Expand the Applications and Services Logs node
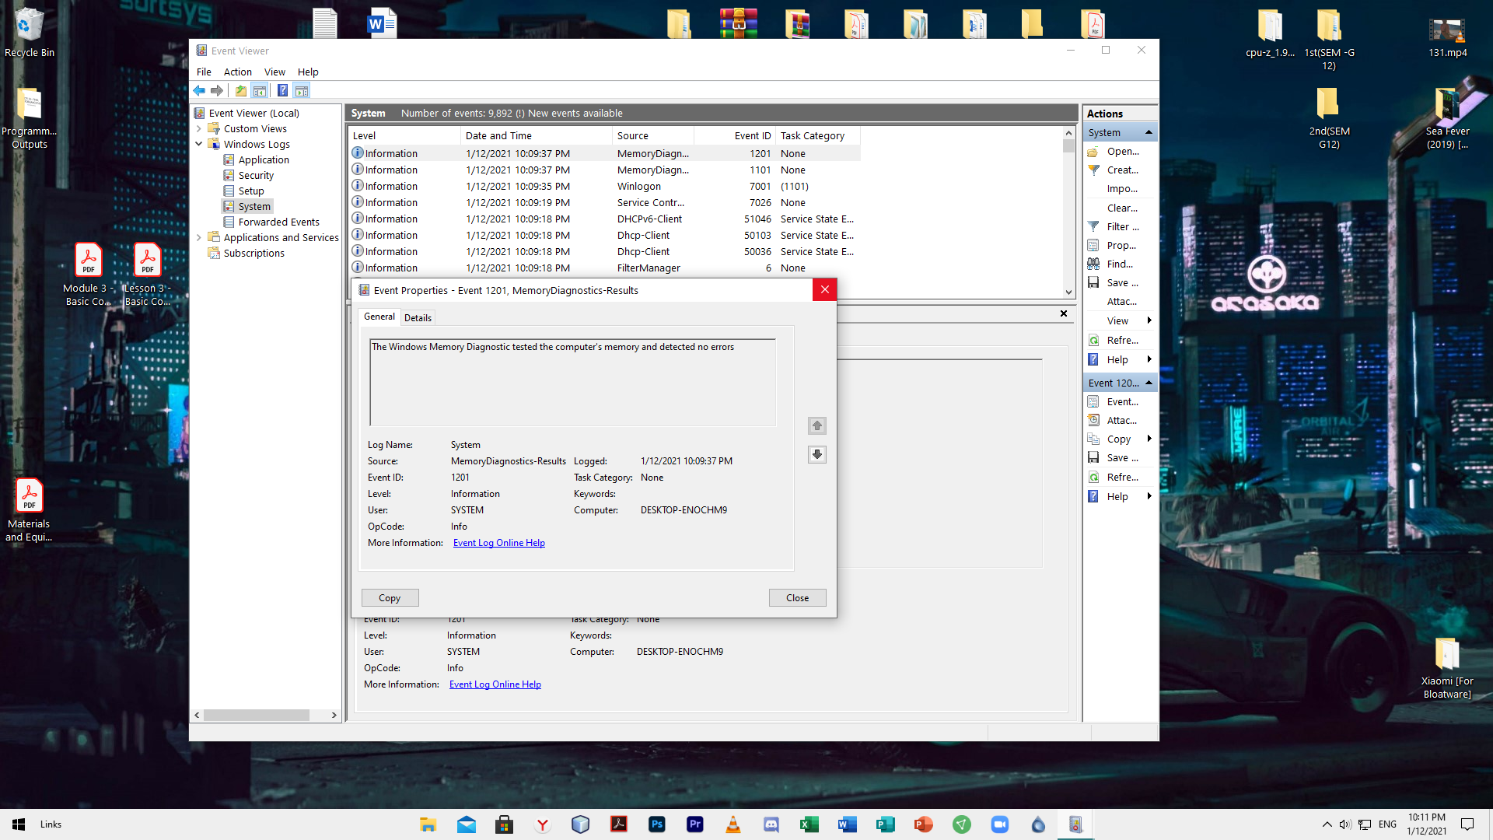The height and width of the screenshot is (840, 1493). (200, 237)
